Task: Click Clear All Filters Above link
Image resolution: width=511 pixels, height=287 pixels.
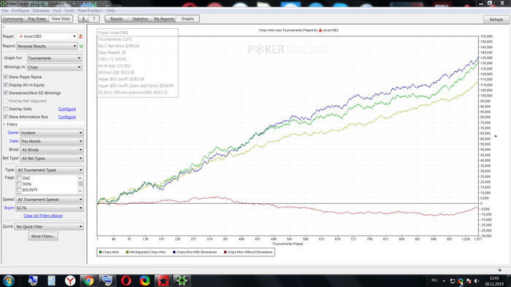Action: 43,216
